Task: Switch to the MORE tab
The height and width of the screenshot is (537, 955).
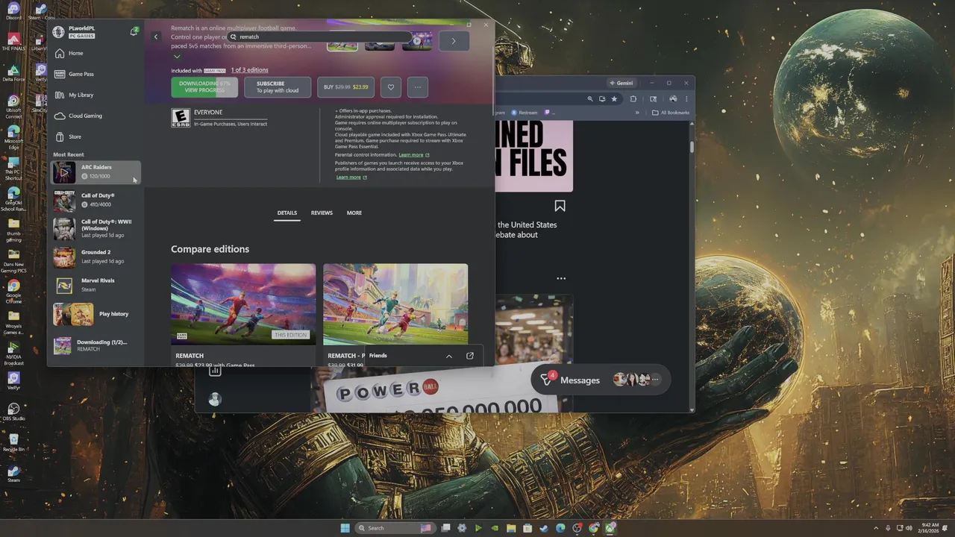Action: tap(354, 213)
